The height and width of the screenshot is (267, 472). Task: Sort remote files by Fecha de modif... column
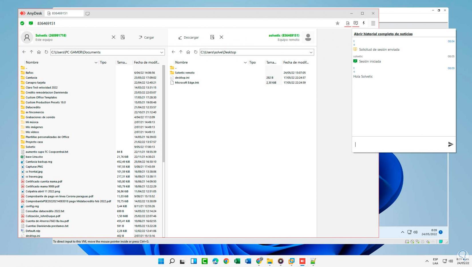296,62
